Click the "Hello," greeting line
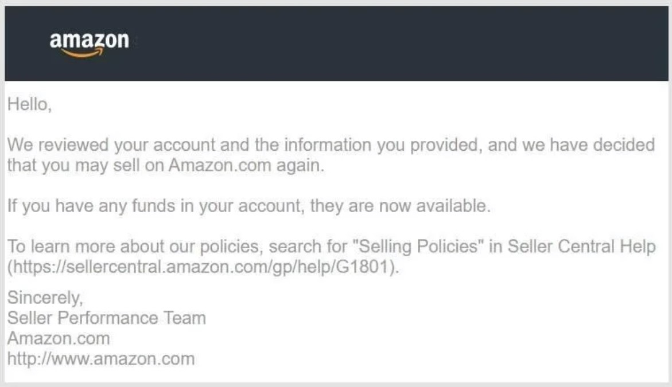Viewport: 672px width, 387px height. click(29, 105)
